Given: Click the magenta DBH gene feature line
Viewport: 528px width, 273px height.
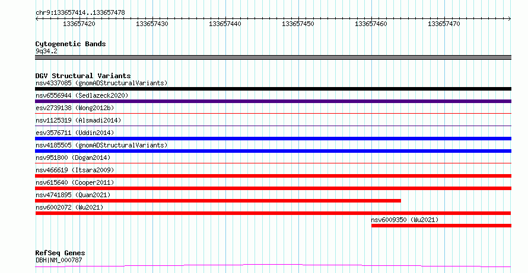Looking at the screenshot, I should [273, 266].
